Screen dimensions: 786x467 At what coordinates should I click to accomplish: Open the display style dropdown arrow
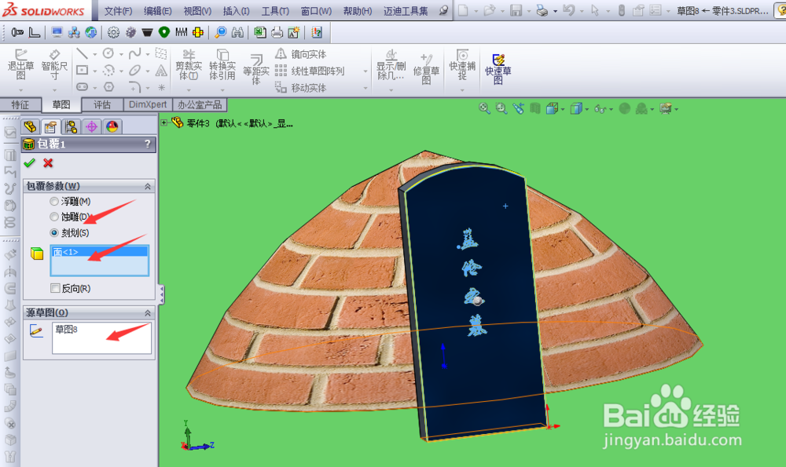point(586,108)
